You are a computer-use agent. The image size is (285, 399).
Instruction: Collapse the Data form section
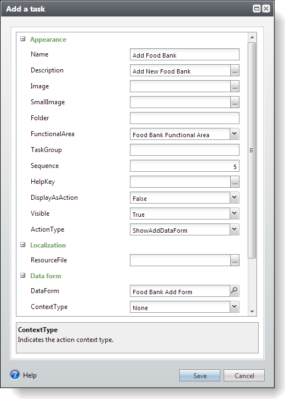(23, 276)
